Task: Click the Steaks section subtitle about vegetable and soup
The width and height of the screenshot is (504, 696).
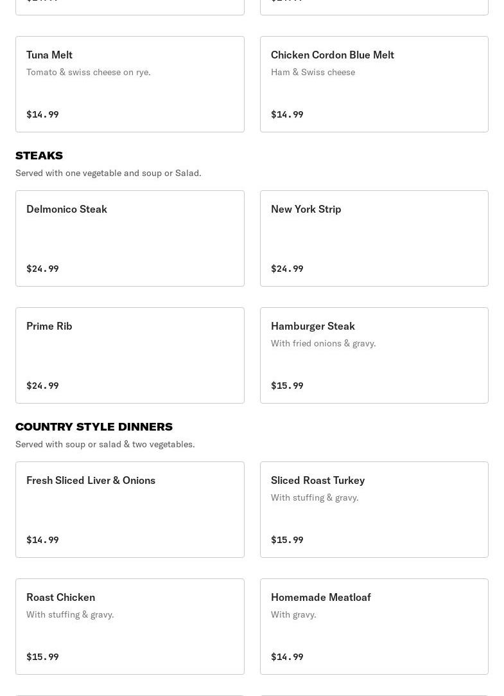Action: [108, 173]
